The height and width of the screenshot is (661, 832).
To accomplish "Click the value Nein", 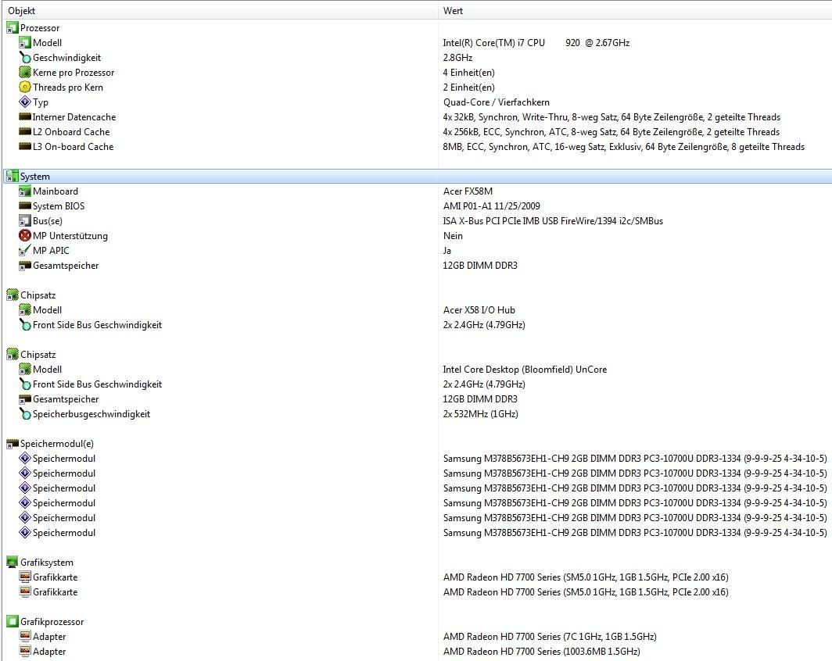I will [x=453, y=236].
